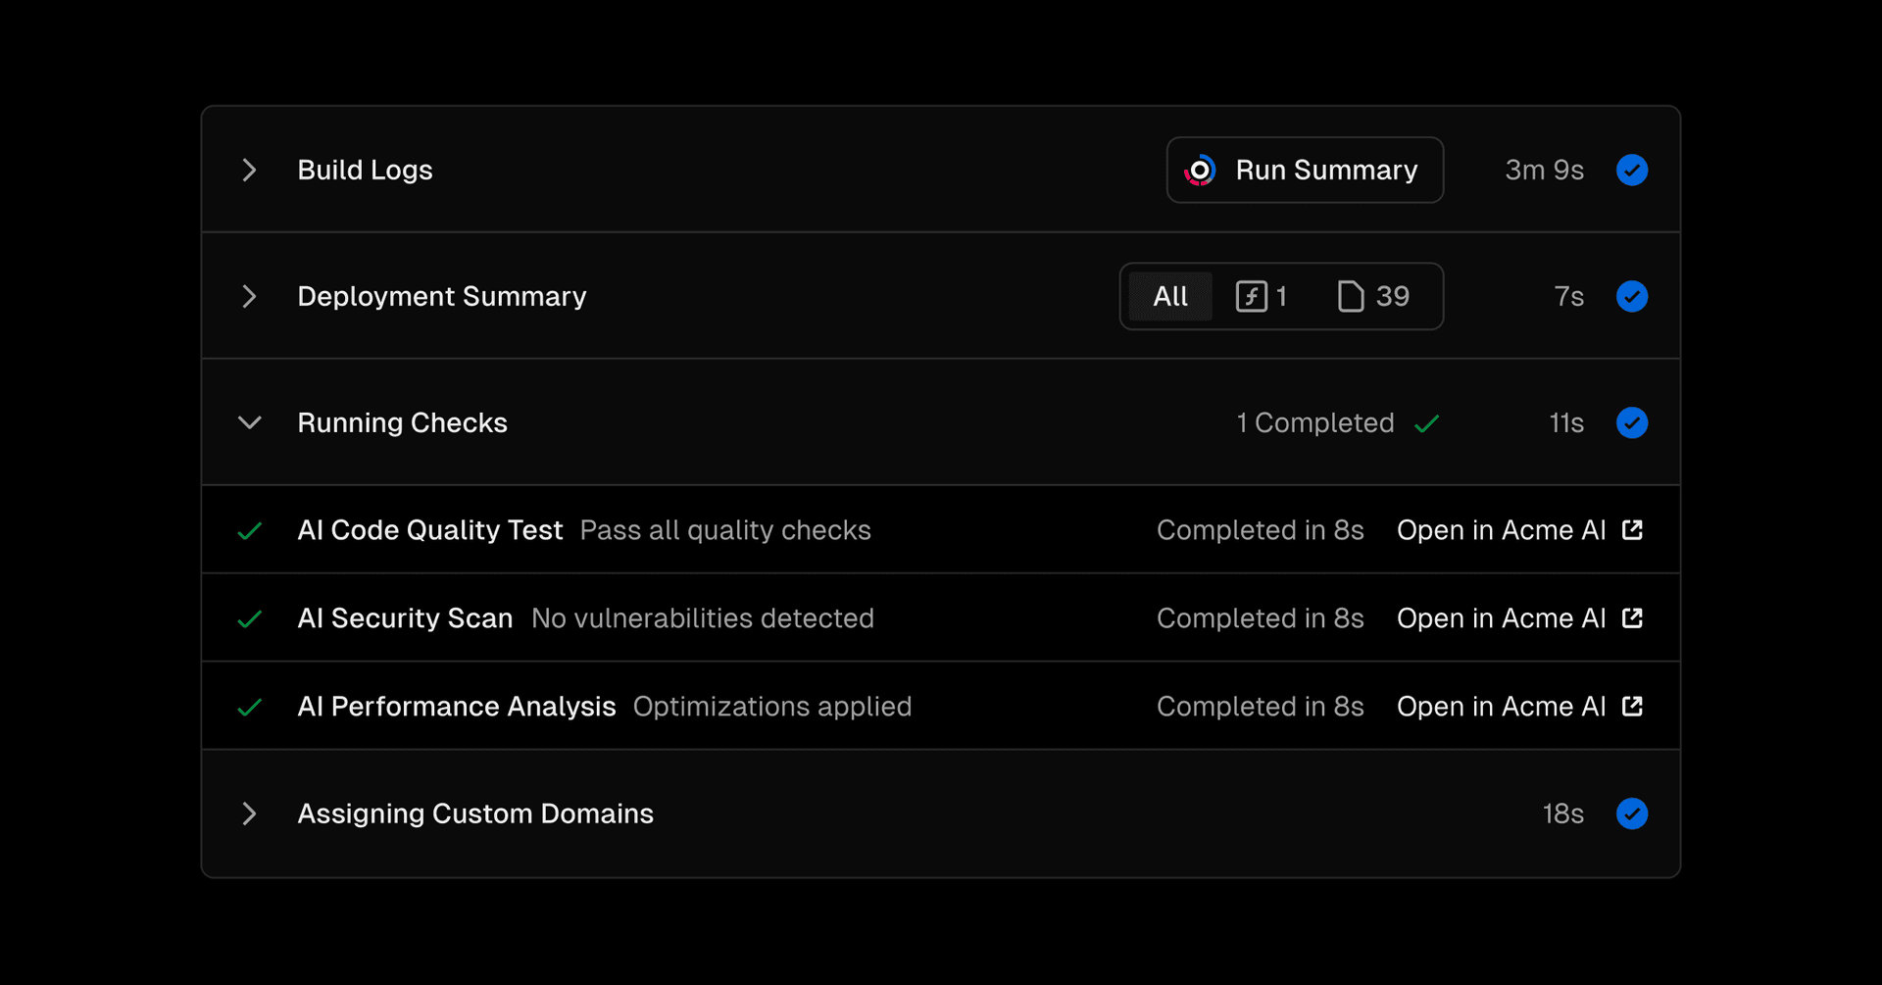Screen dimensions: 1882x985
Task: Click external link icon for AI Performance Analysis
Action: [1632, 707]
